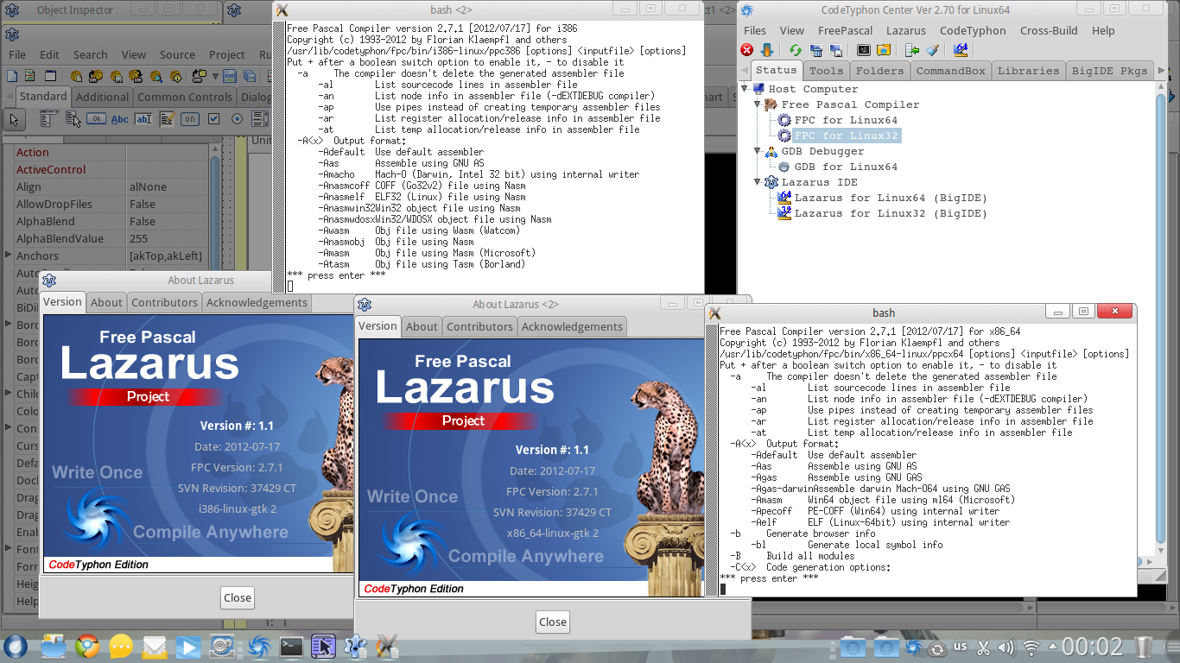
Task: Open the terminal icon in the bottom taskbar
Action: click(290, 646)
